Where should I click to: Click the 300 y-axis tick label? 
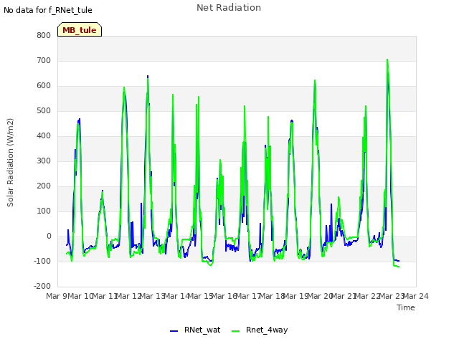[x=44, y=161]
